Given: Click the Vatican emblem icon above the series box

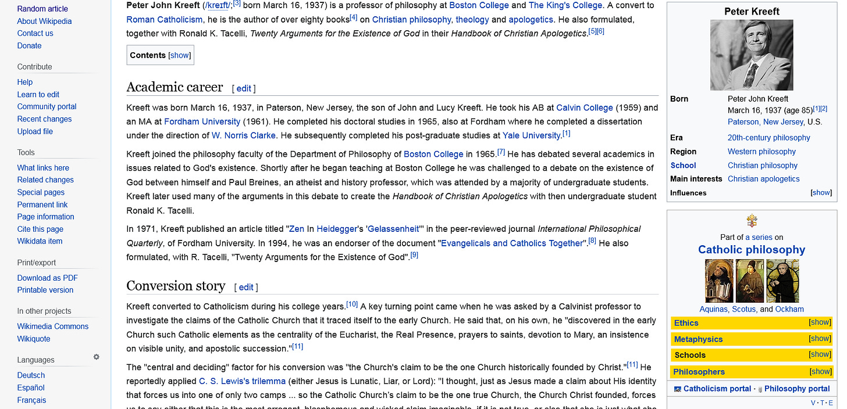Looking at the screenshot, I should click(752, 221).
